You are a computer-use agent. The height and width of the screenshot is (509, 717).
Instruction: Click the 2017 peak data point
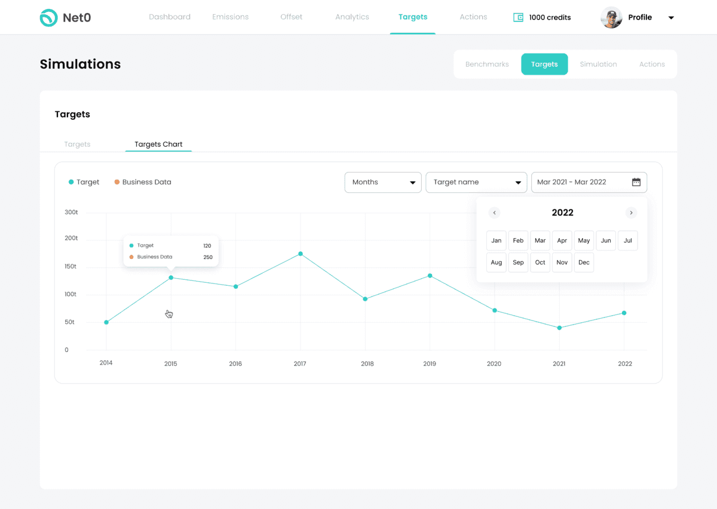(x=301, y=254)
